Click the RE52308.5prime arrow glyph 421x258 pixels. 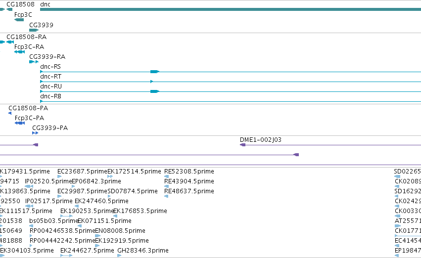coord(166,176)
